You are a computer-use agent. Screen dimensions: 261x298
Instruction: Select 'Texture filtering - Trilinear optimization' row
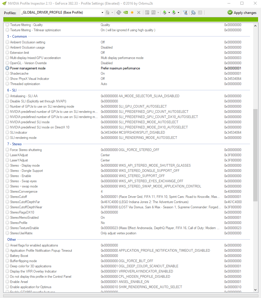coord(128,30)
